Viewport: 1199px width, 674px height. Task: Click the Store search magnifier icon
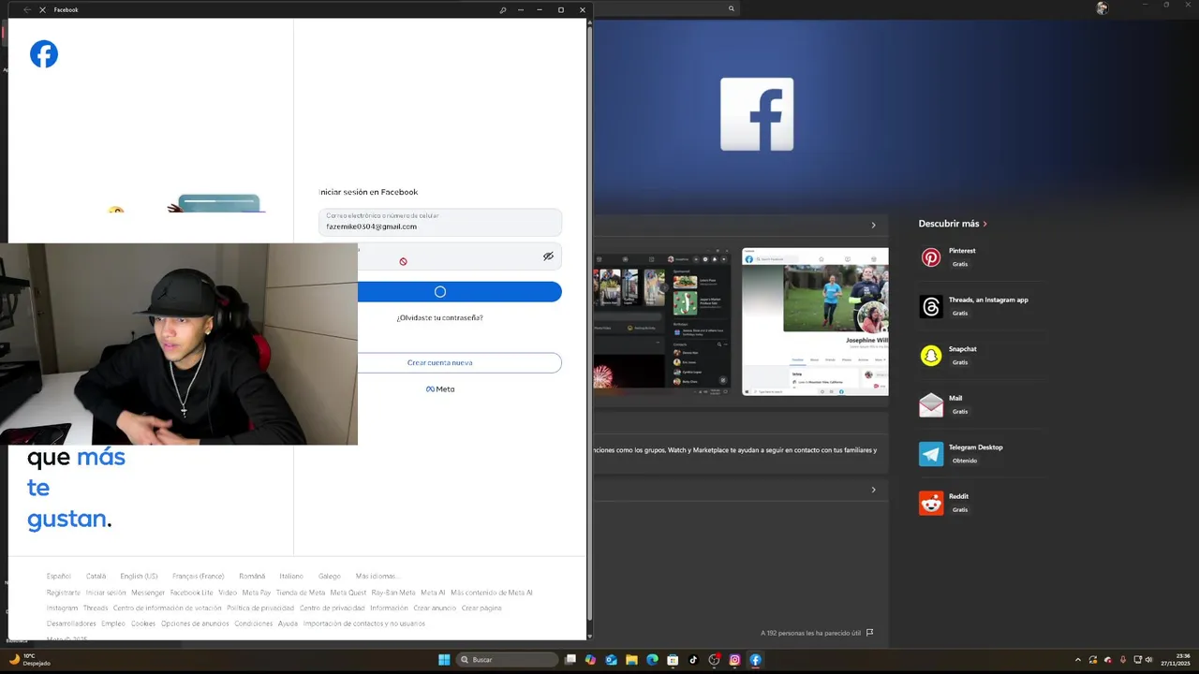(732, 8)
